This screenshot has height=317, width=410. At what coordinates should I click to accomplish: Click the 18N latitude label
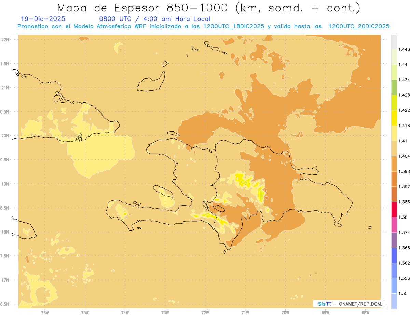coord(6,232)
